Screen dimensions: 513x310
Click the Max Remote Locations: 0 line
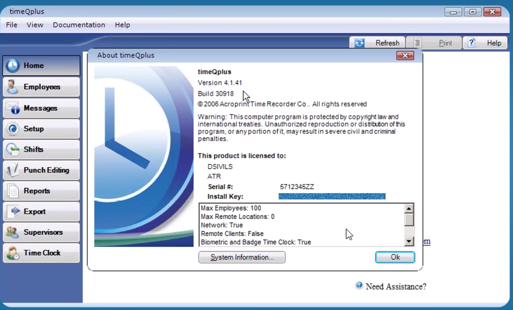point(238,217)
